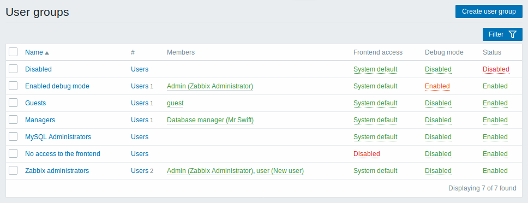Disable the Guests group status
This screenshot has height=203, width=528.
(495, 103)
